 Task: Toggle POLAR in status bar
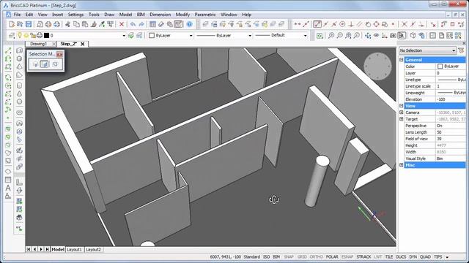pos(332,256)
